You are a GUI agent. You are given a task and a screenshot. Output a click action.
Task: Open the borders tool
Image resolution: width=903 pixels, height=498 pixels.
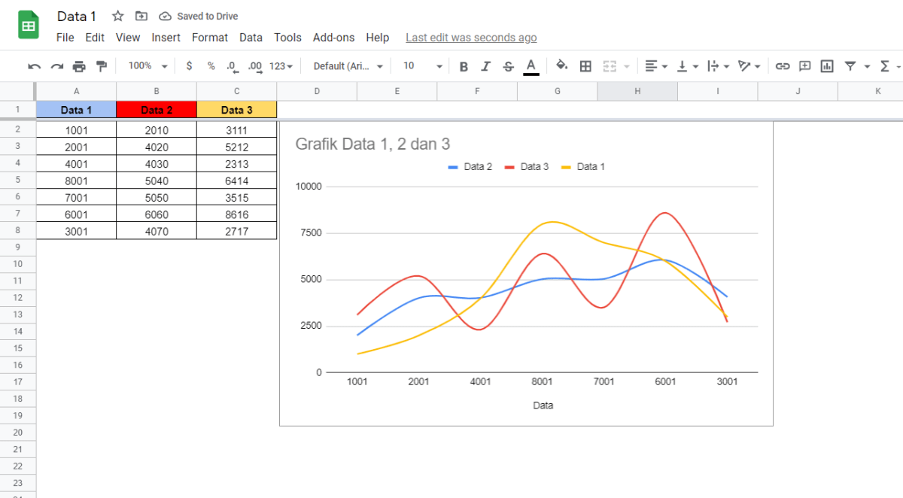(585, 65)
